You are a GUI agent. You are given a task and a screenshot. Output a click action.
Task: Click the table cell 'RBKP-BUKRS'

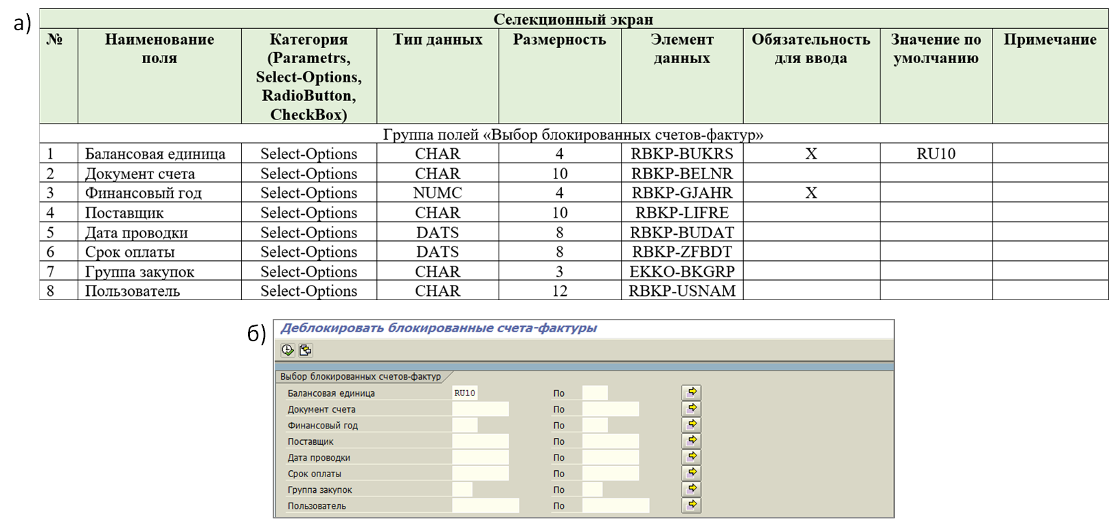coord(682,154)
